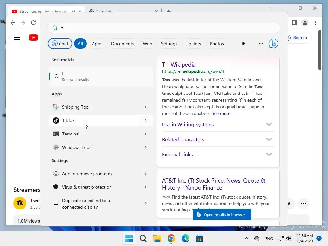Open the T - Wikipedia link

(179, 65)
